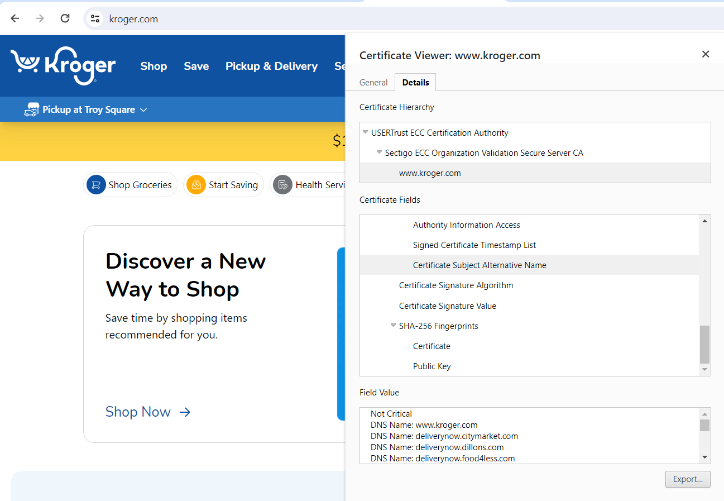Select www.kroger.com in certificate hierarchy
724x501 pixels.
(x=430, y=173)
